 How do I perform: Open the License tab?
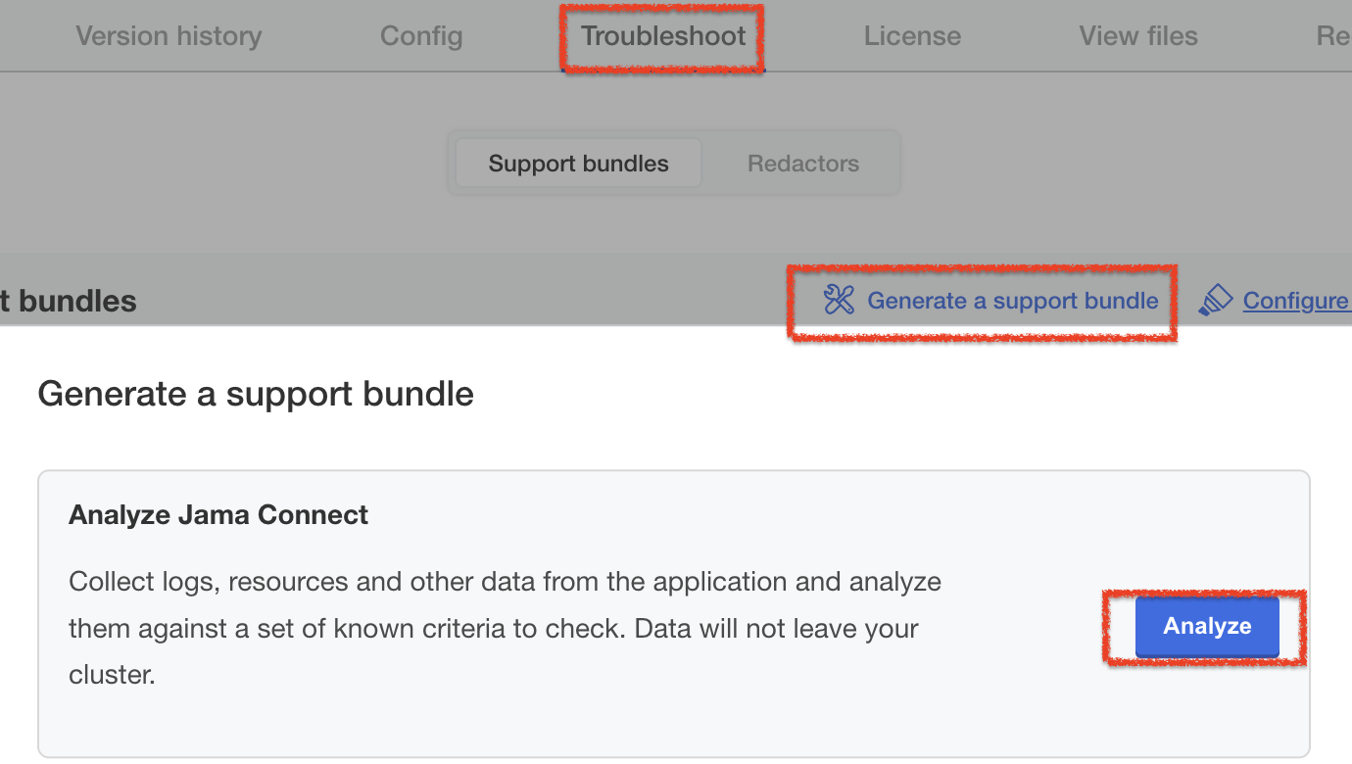point(912,36)
